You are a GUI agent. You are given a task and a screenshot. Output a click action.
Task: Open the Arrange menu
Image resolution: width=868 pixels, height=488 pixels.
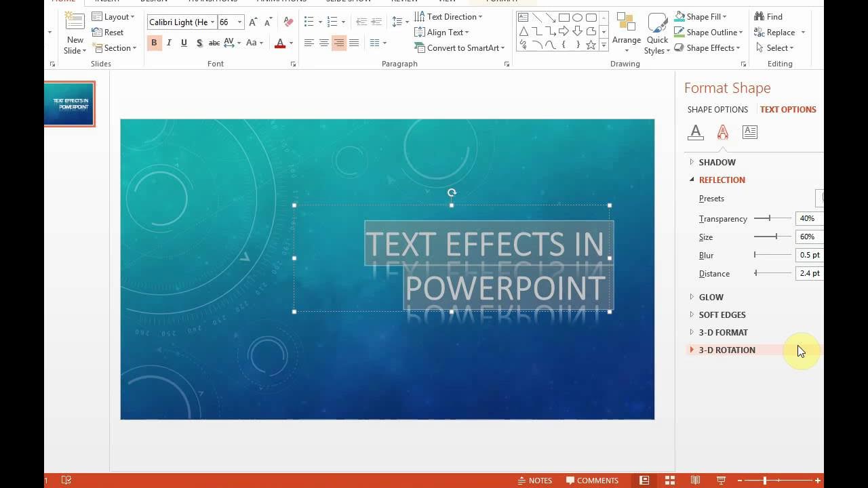(626, 33)
